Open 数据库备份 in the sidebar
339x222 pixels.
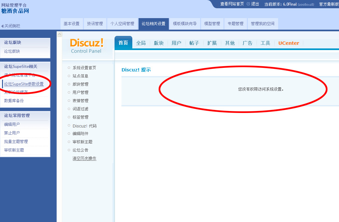point(14,100)
